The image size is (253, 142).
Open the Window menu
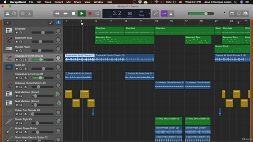98,2
